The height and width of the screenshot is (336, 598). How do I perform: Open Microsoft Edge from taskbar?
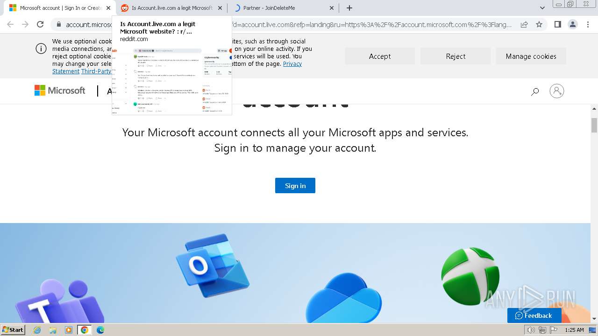click(x=100, y=330)
